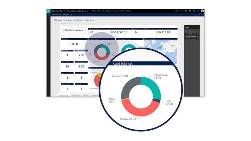The width and height of the screenshot is (251, 141).
Task: Open the messages icon in header
Action: [186, 11]
